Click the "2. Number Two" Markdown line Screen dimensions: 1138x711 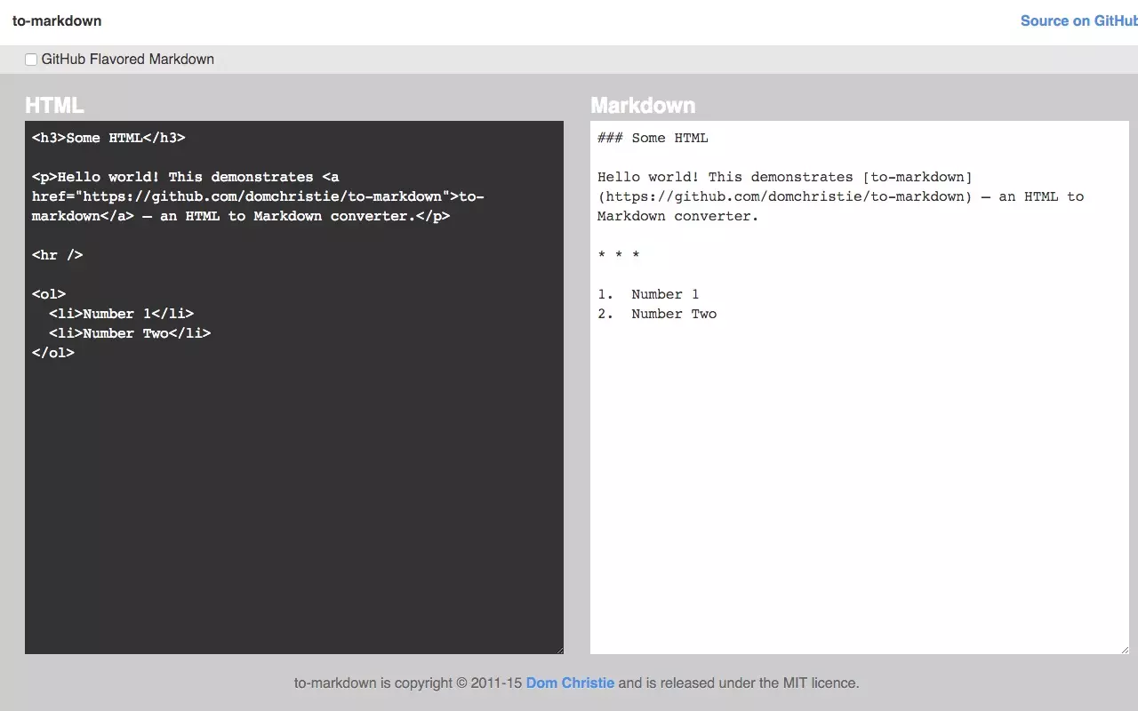[657, 314]
